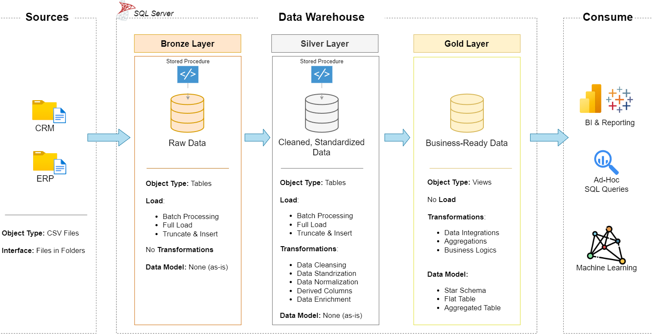Click the Silver Layer header bar
This screenshot has width=652, height=334.
coord(325,43)
